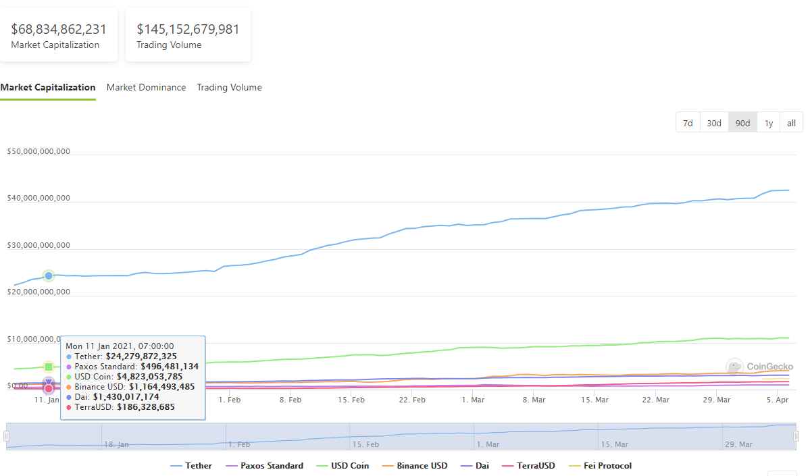Select the Market Capitalization tab

(x=48, y=87)
